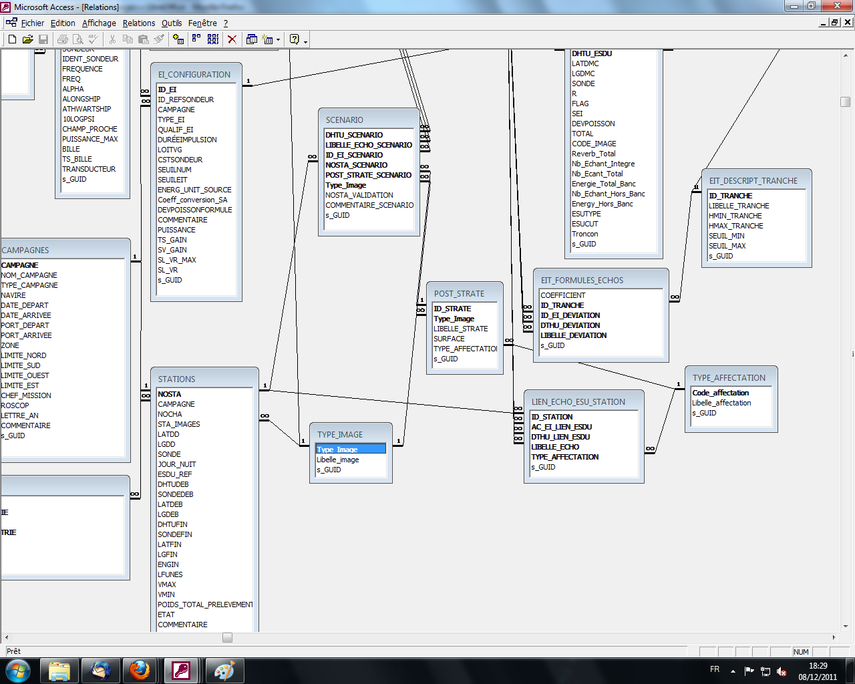Switch to Microsoft Access taskbar button
This screenshot has height=684, width=855.
(x=182, y=671)
